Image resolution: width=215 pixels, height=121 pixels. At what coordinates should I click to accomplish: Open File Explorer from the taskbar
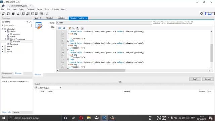(89, 118)
